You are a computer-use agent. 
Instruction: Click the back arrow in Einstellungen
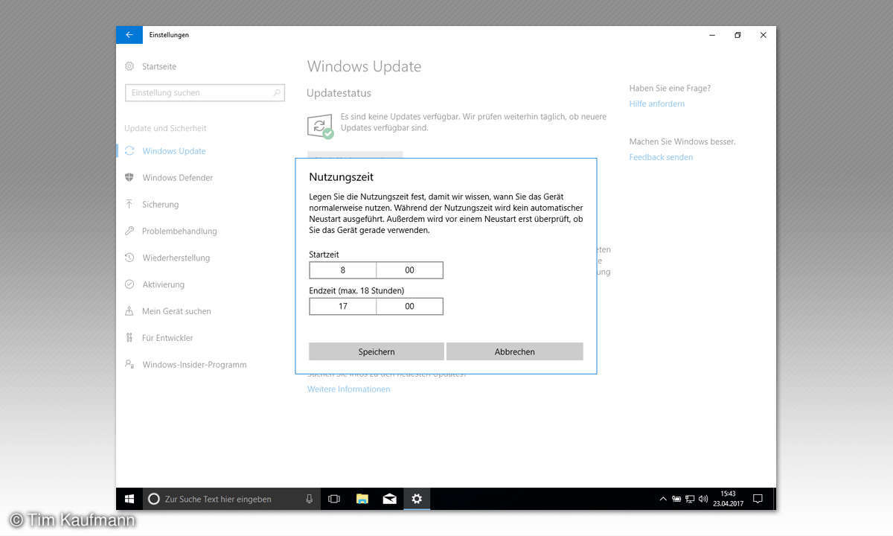129,35
